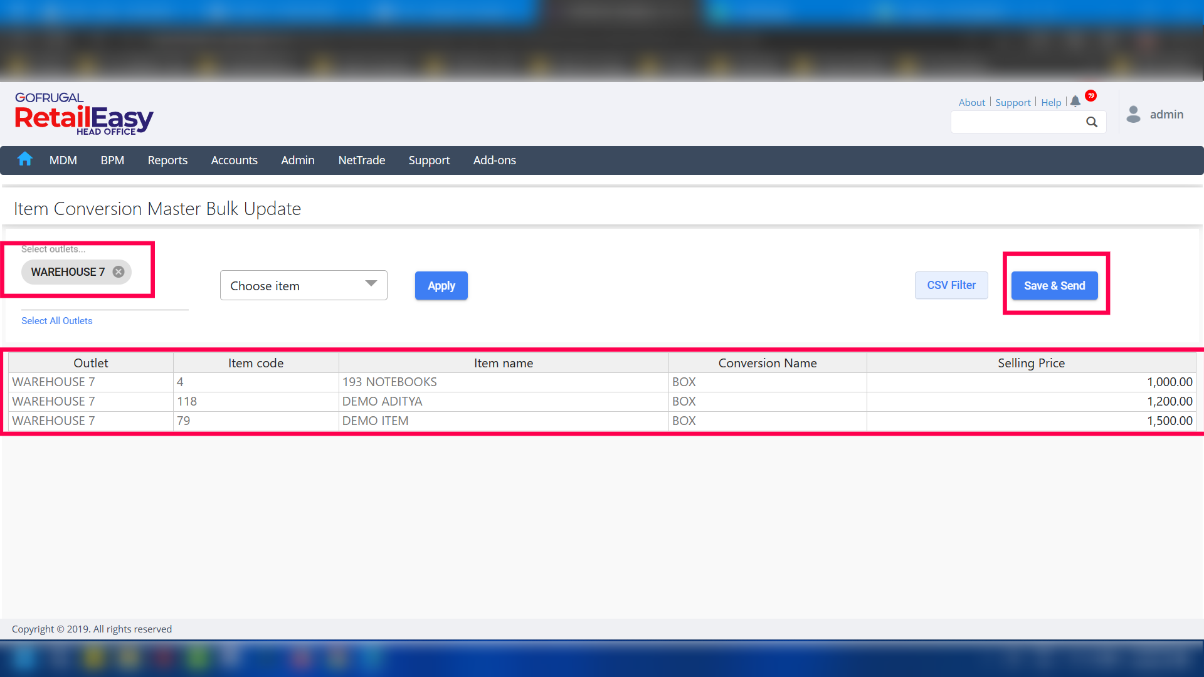The height and width of the screenshot is (677, 1204).
Task: Open the notifications bell icon
Action: point(1075,102)
